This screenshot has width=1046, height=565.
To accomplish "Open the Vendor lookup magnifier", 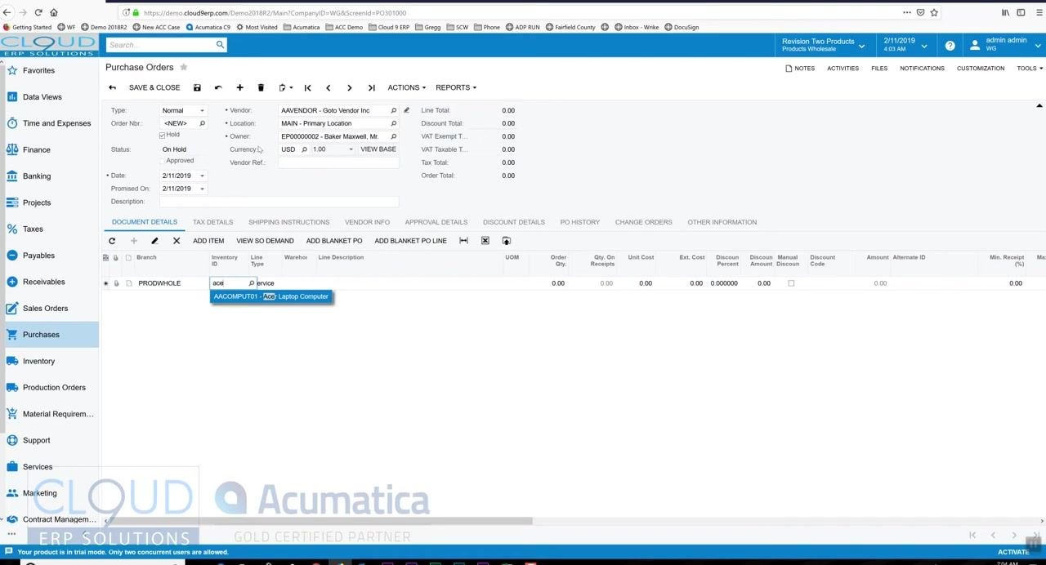I will pyautogui.click(x=393, y=110).
